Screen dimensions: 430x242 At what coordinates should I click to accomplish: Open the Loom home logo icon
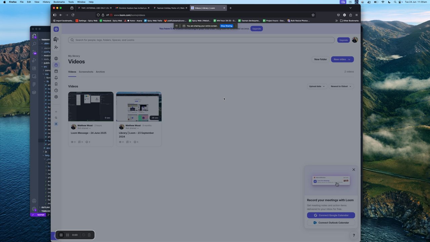coord(56,29)
